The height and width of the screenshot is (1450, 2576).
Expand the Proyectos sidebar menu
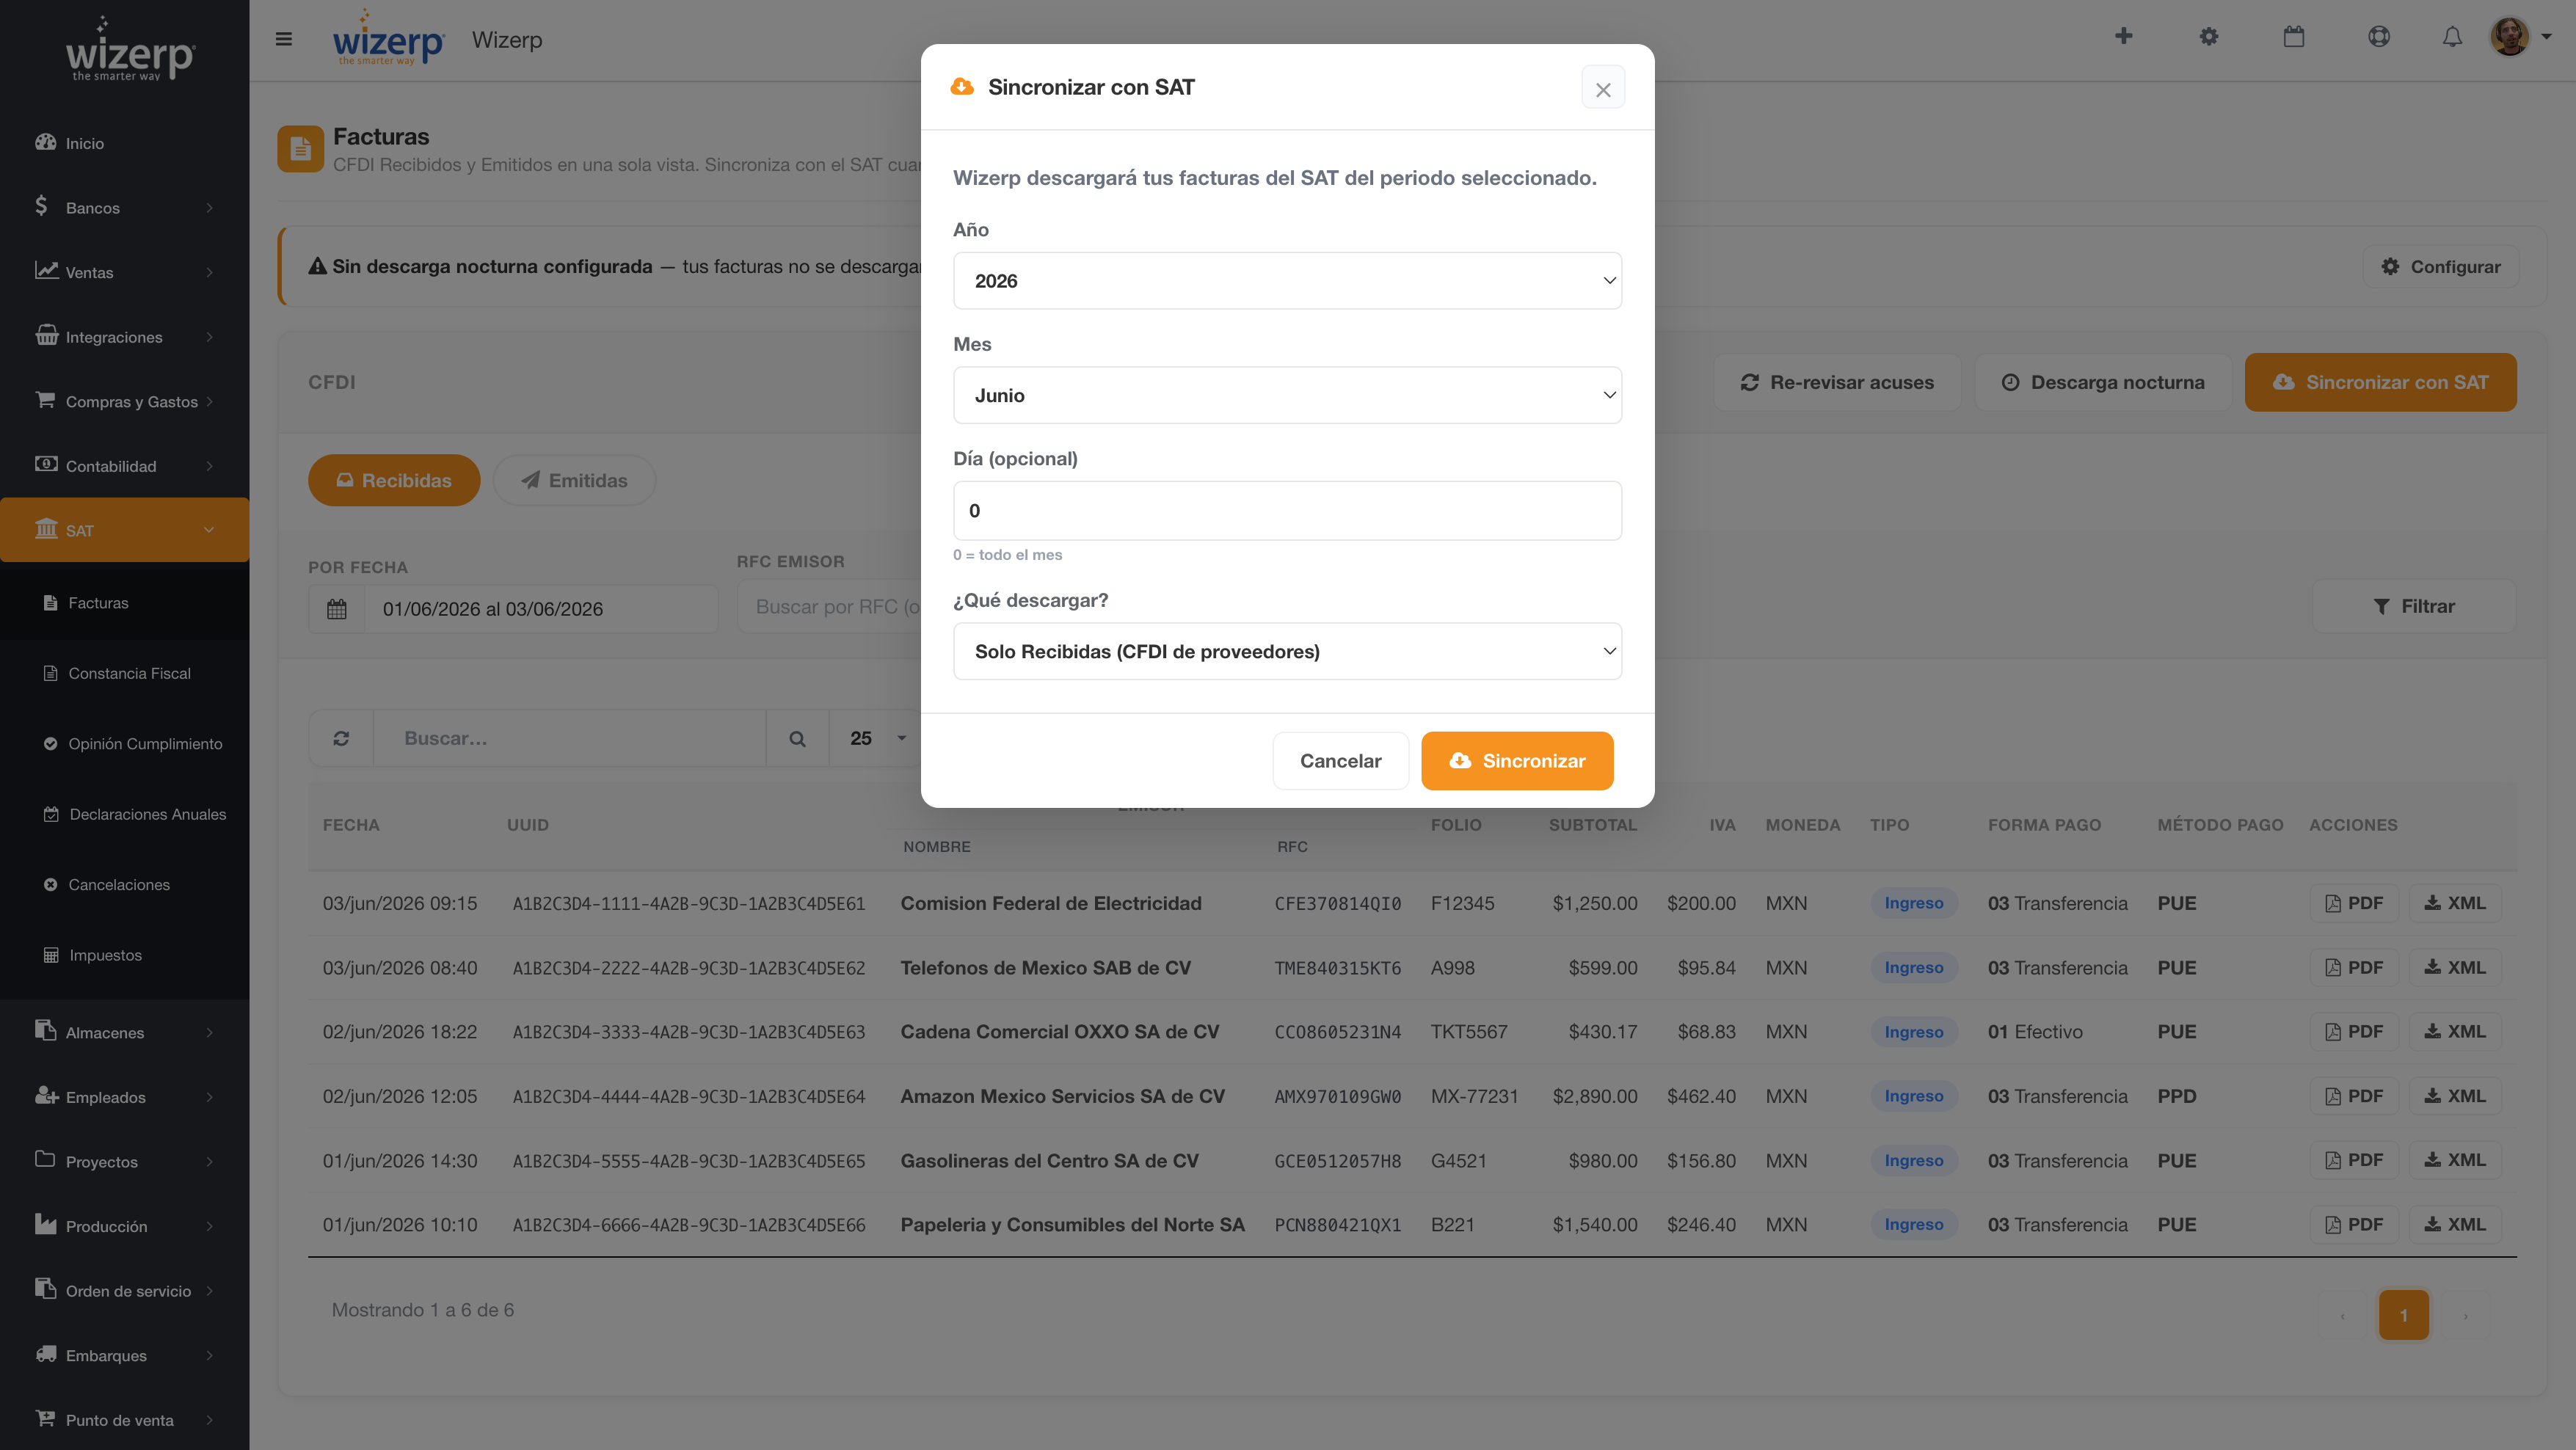click(x=124, y=1161)
